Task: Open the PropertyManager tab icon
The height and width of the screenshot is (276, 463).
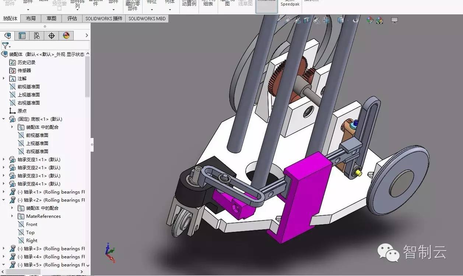Action: pos(22,35)
